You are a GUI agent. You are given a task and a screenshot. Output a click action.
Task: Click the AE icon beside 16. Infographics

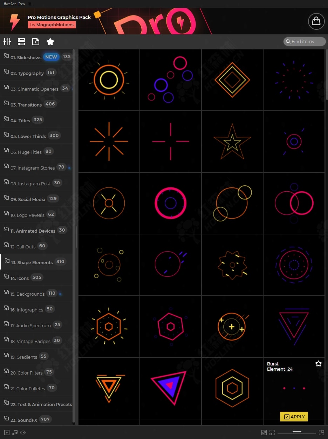6,308
